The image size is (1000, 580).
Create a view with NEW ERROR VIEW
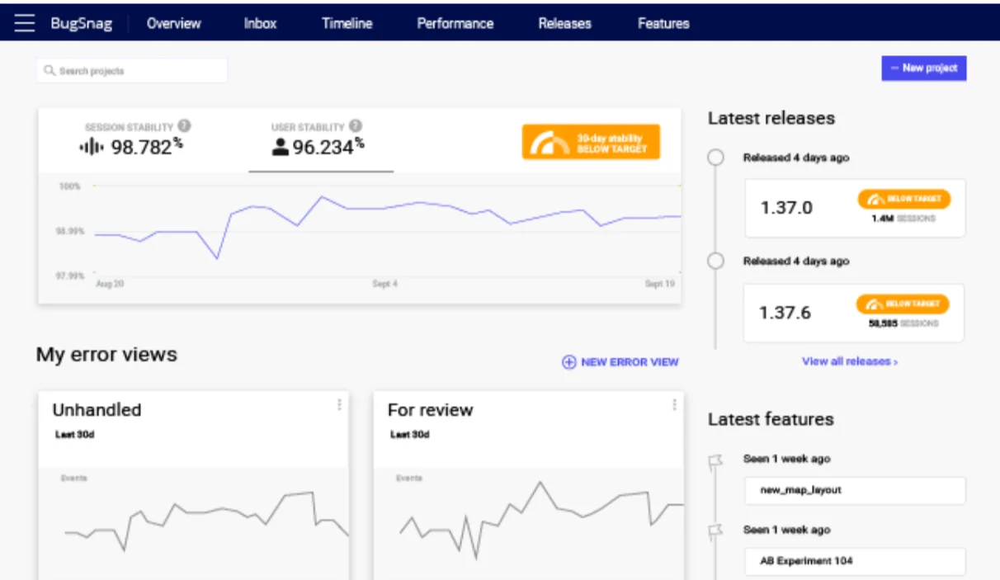click(620, 362)
